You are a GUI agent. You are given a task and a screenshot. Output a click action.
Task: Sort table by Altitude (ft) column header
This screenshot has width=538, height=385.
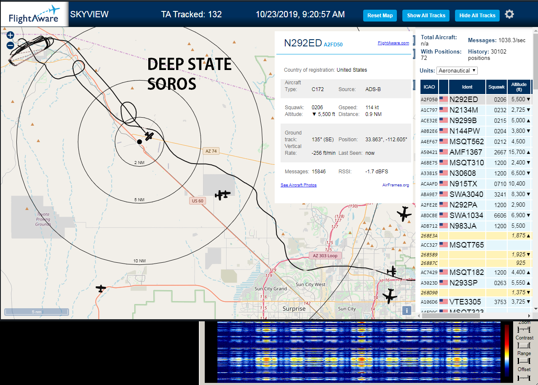pos(519,87)
